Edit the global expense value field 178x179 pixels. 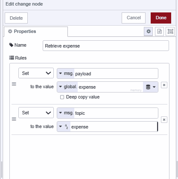point(110,87)
